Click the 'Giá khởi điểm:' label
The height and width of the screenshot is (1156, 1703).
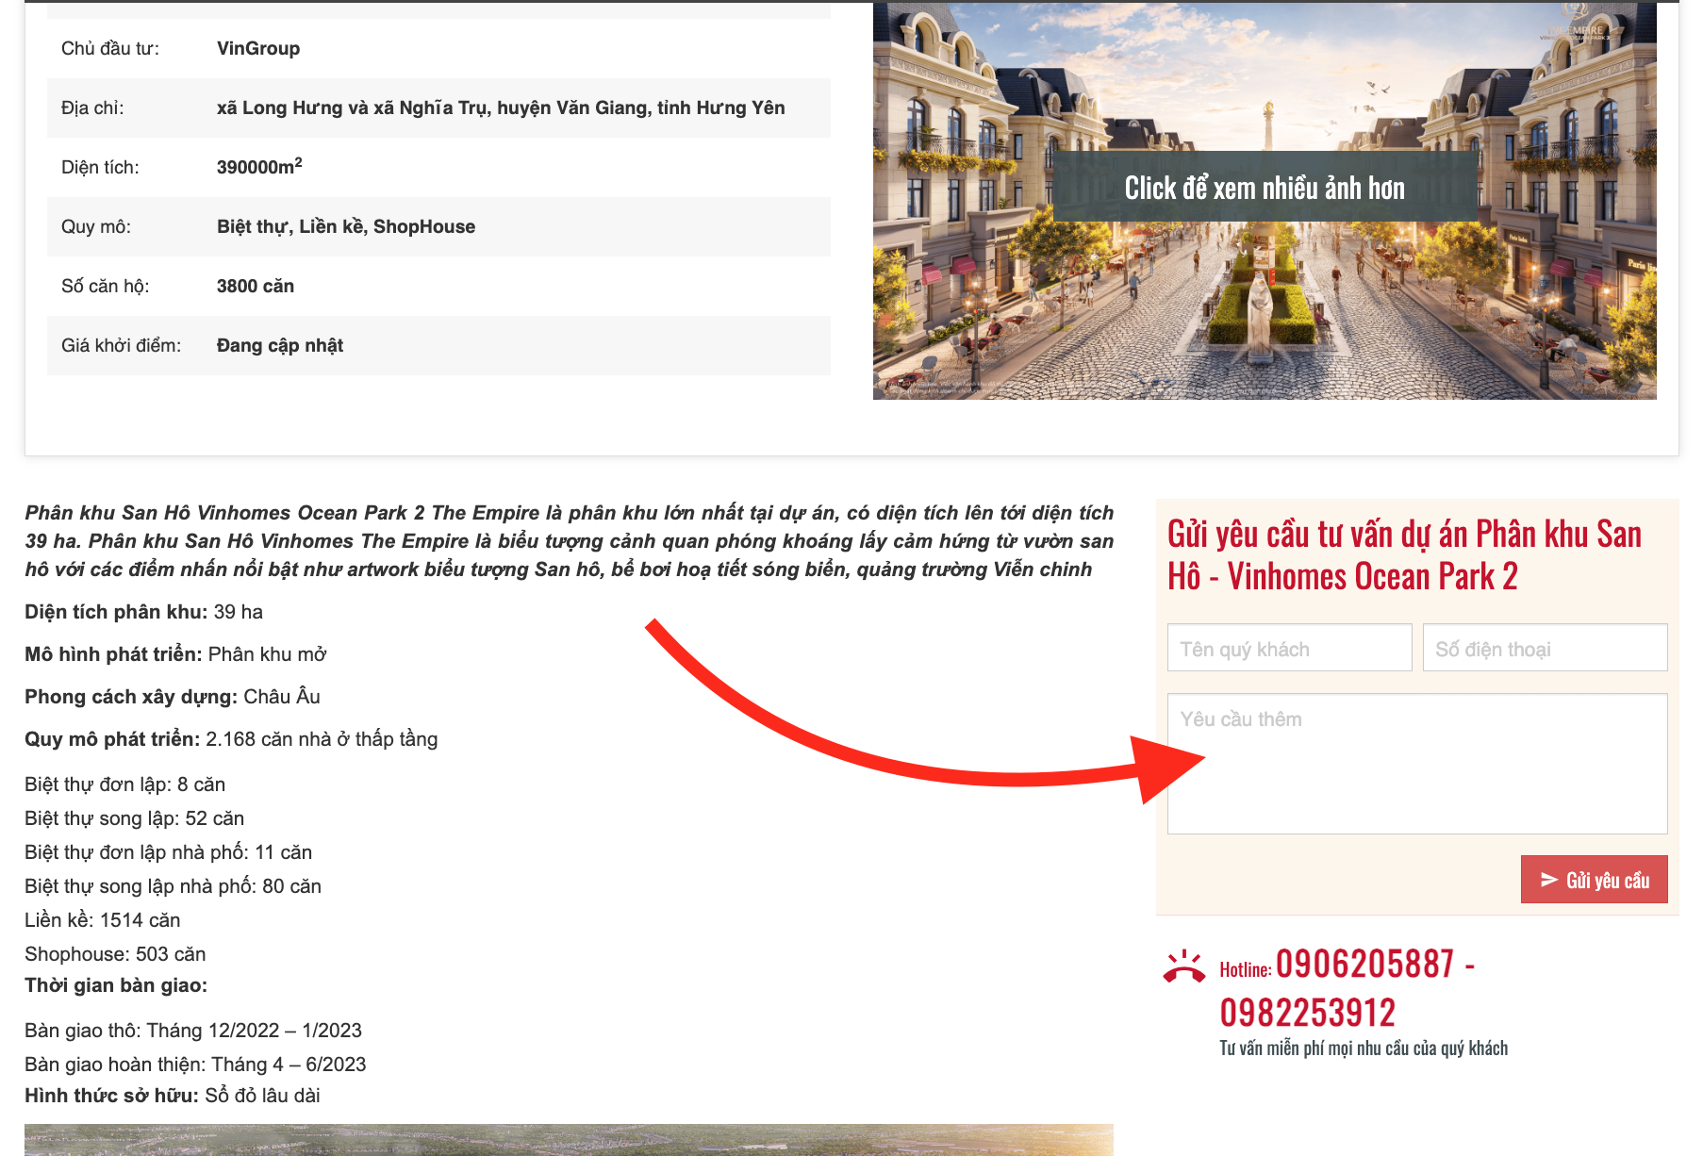coord(121,345)
